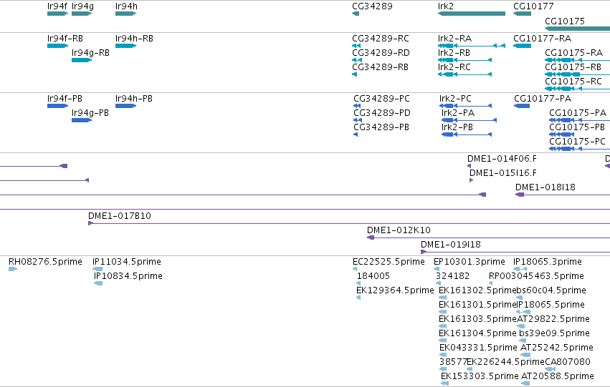Screen dimensions: 610x387
Task: Select clone DME1-017B10
Action: pos(120,216)
